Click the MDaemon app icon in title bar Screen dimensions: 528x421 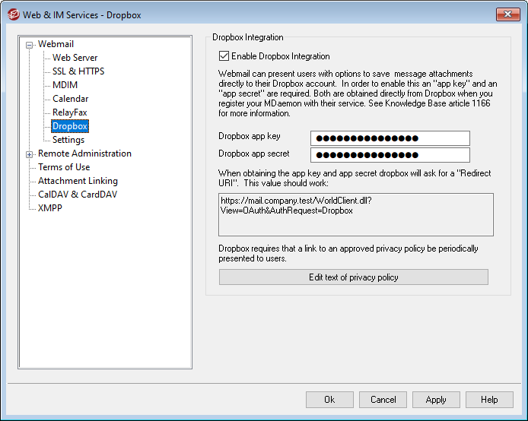click(13, 14)
